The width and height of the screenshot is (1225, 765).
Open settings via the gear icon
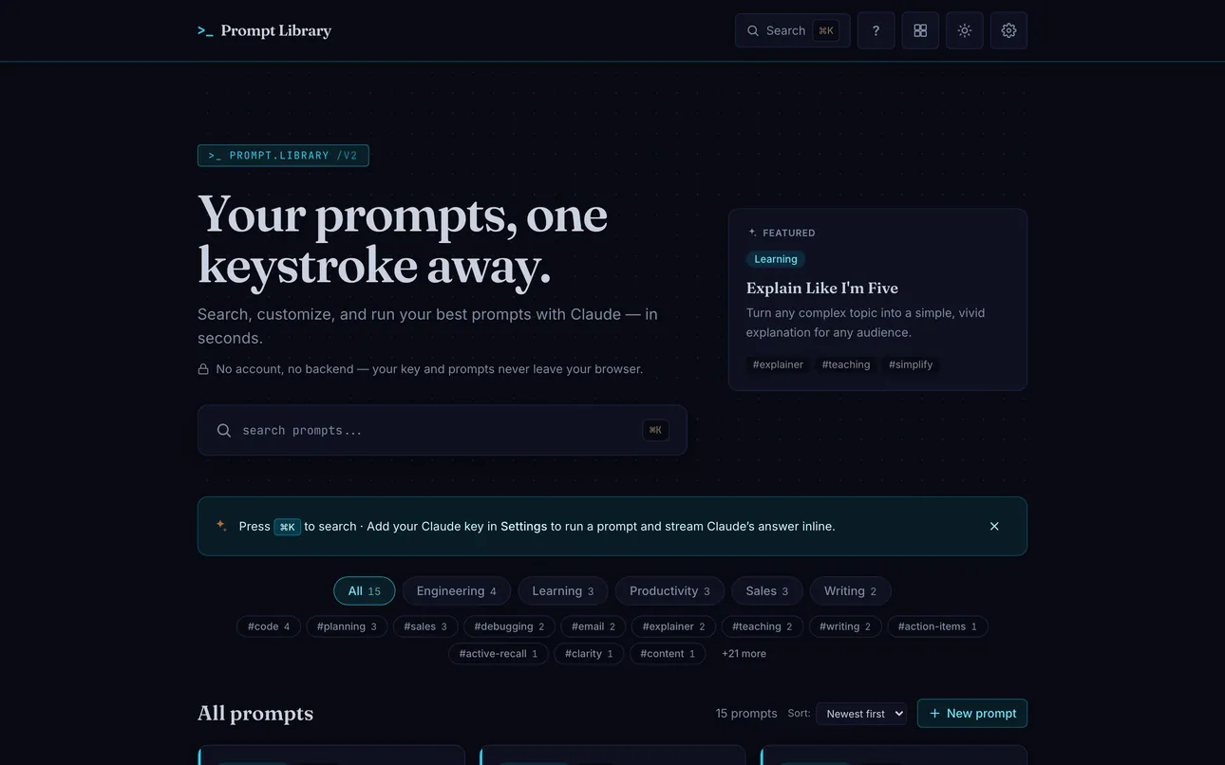(x=1008, y=30)
